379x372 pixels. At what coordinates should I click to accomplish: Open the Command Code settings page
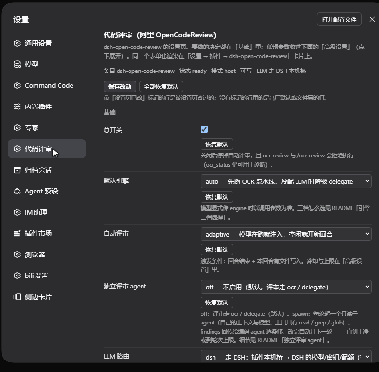(x=47, y=85)
